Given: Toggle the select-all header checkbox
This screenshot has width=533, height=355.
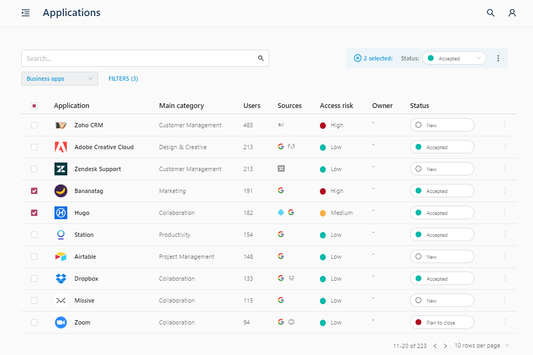Looking at the screenshot, I should click(34, 106).
